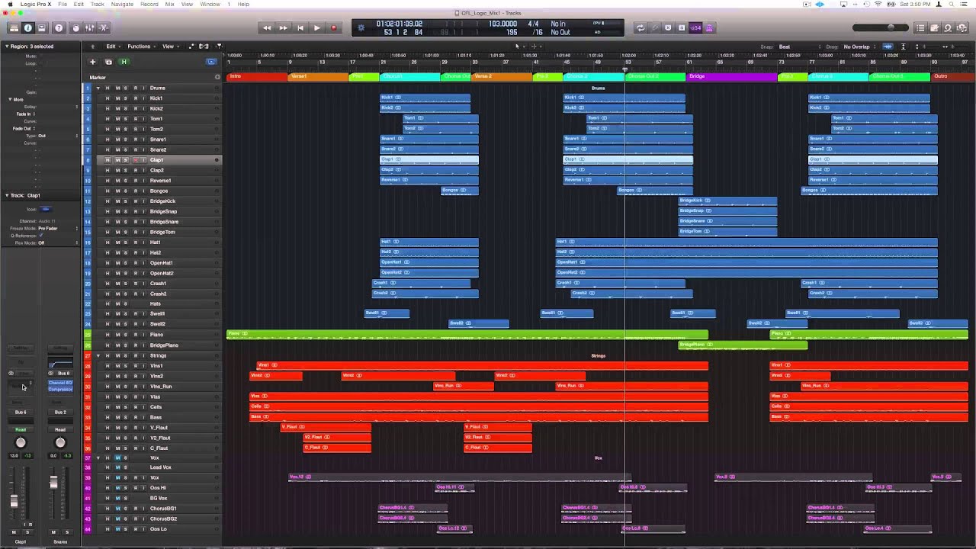The image size is (976, 549).
Task: Click the Bus 2 output slot
Action: (60, 413)
